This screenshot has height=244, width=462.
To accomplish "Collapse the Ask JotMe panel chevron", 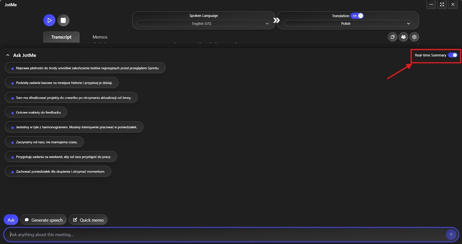I will (x=8, y=55).
